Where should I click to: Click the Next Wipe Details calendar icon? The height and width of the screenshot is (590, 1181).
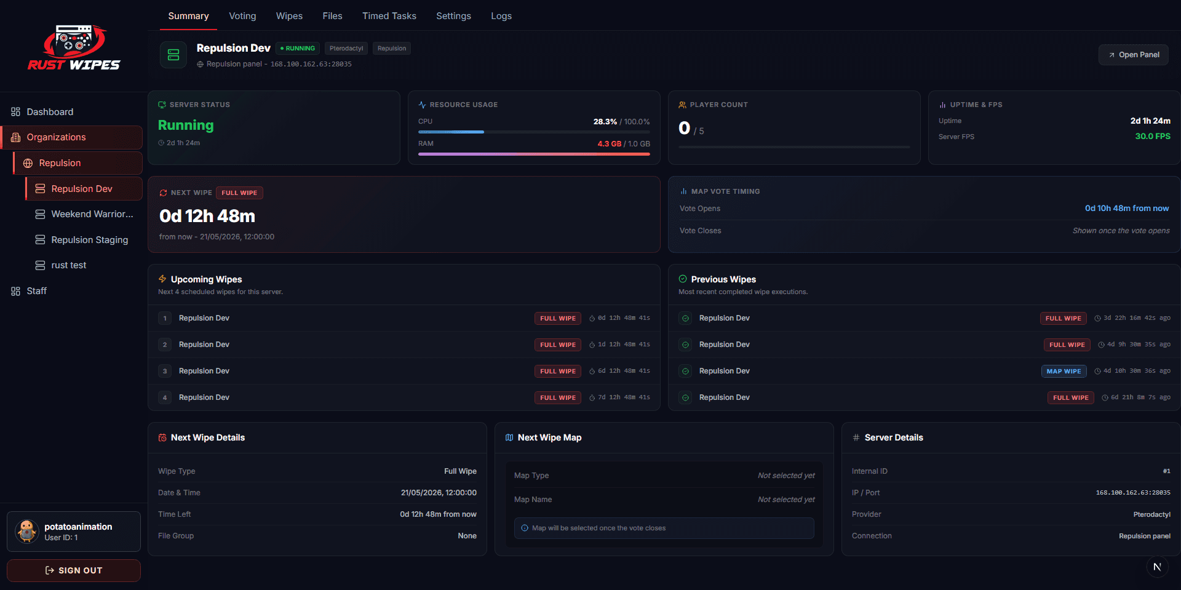(162, 437)
